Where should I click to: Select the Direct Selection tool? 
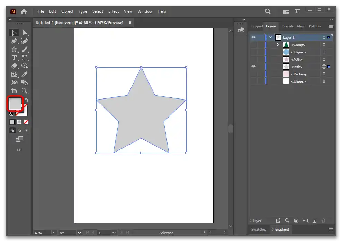25,33
